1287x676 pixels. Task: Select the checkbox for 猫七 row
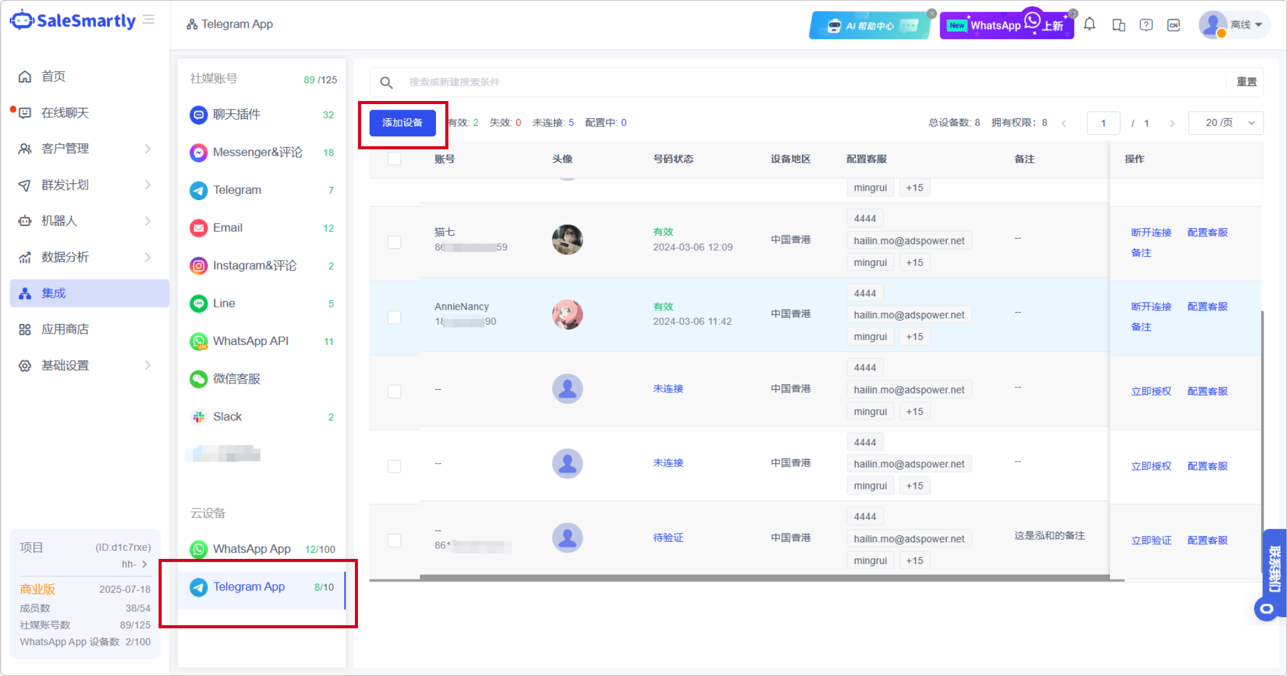[394, 242]
